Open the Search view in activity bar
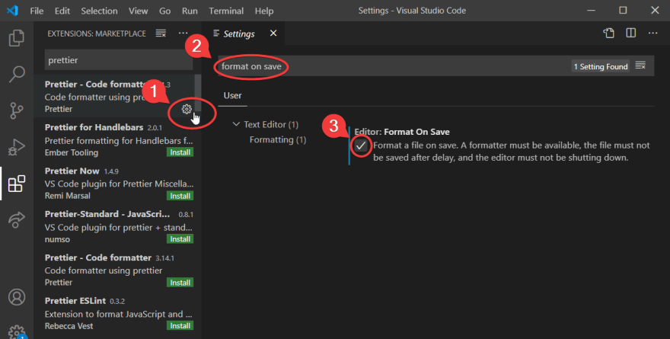This screenshot has width=670, height=339. (x=16, y=74)
